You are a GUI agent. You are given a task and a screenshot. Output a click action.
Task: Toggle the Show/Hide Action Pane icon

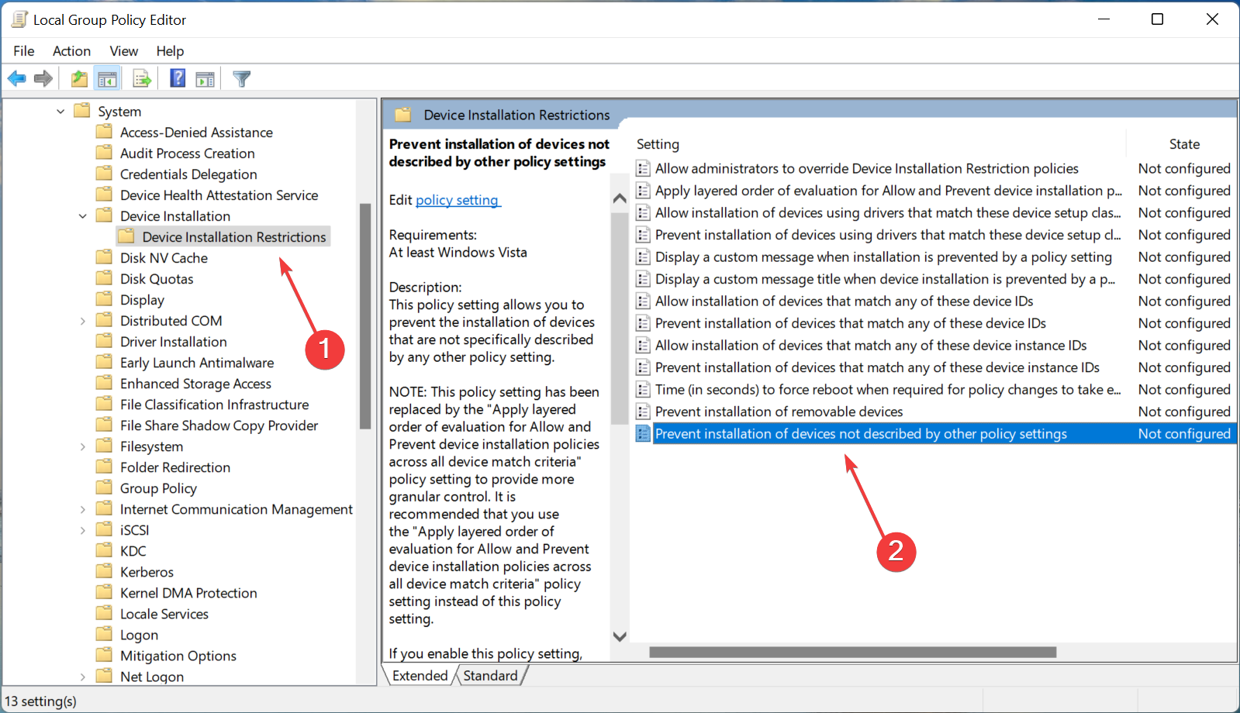[205, 78]
